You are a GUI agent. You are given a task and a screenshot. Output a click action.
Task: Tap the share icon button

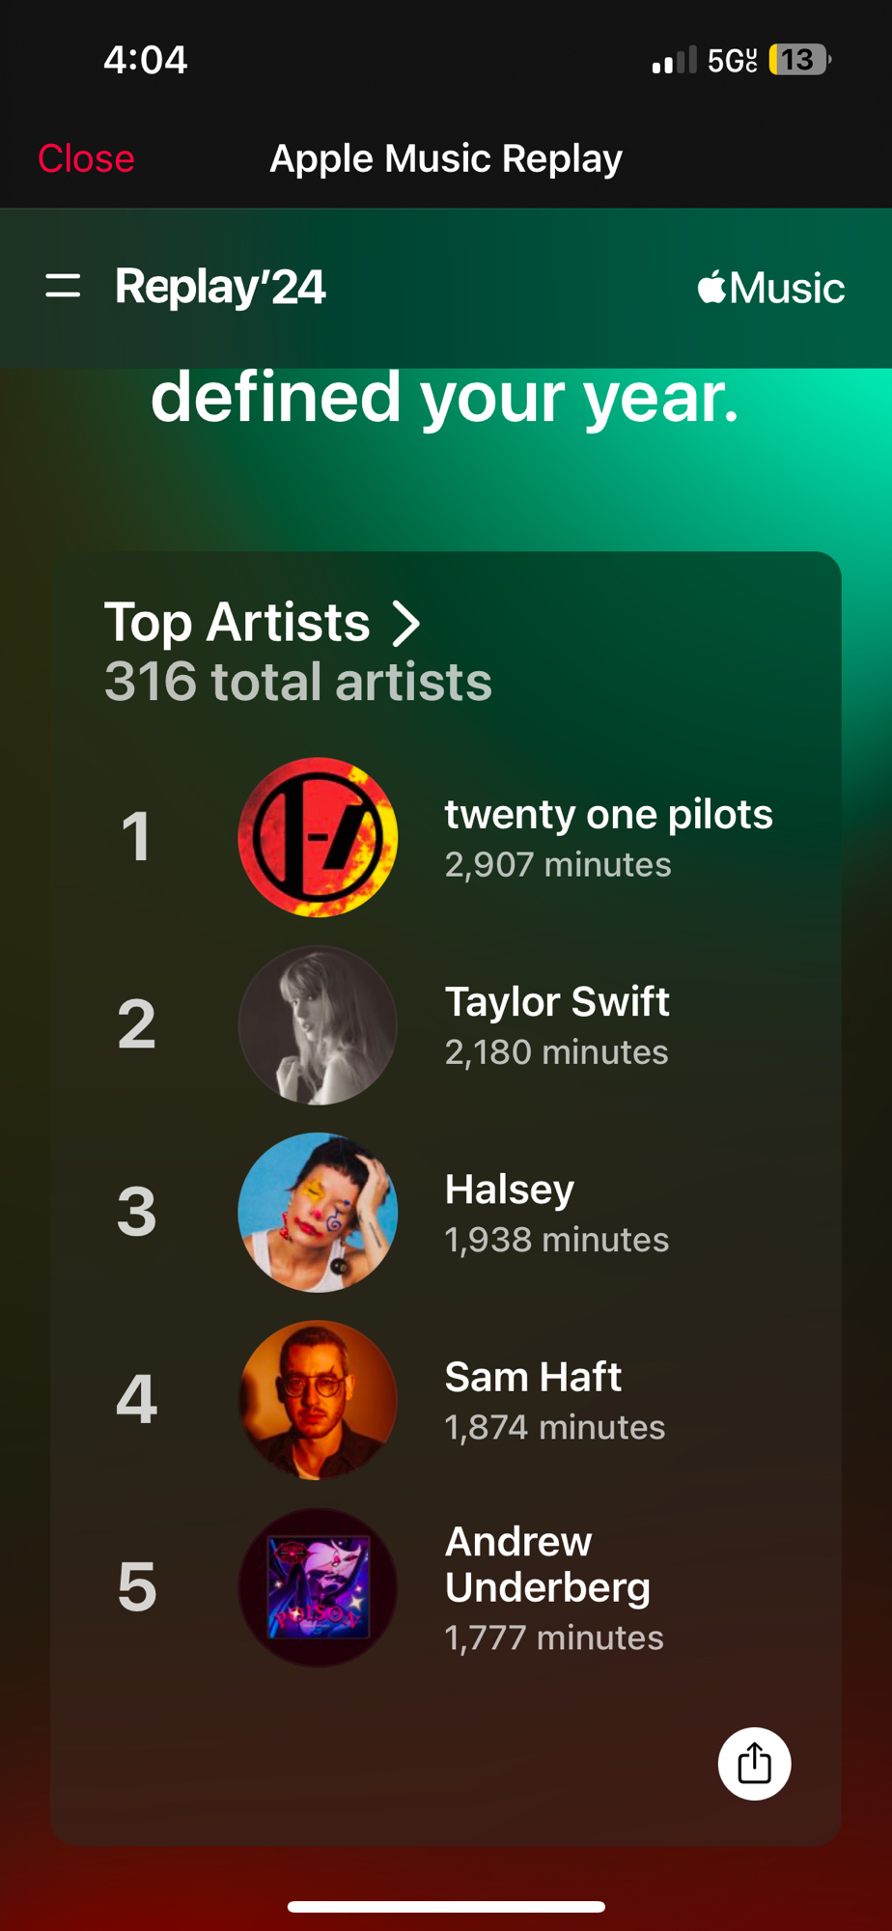pos(754,1763)
